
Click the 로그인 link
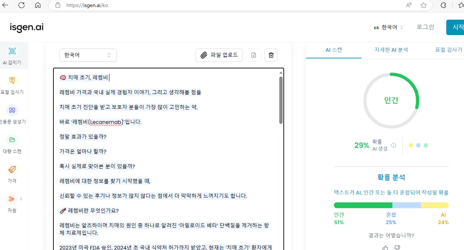pos(425,27)
